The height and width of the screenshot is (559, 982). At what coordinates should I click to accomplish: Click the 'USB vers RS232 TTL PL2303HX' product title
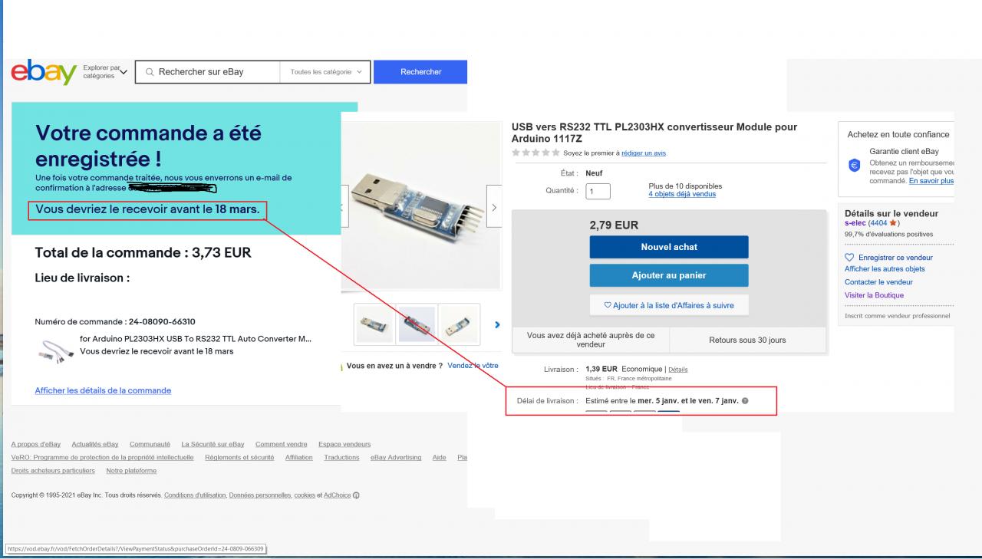click(x=654, y=133)
